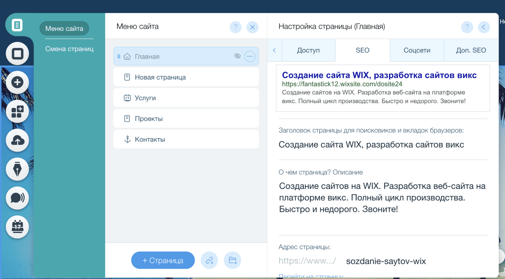Select the Главная page row
This screenshot has width=505, height=279.
click(186, 56)
